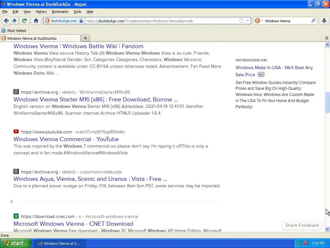Screen dimensions: 330x248
Task: Open a new tab with plus button
Action: tap(85, 38)
